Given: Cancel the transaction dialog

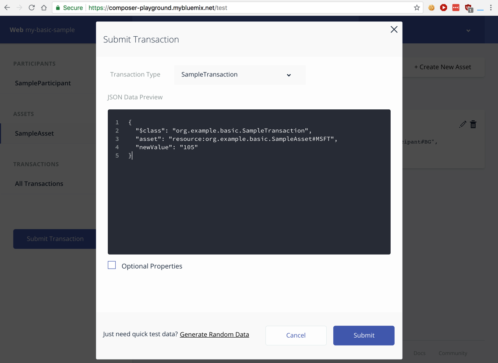Looking at the screenshot, I should tap(296, 335).
